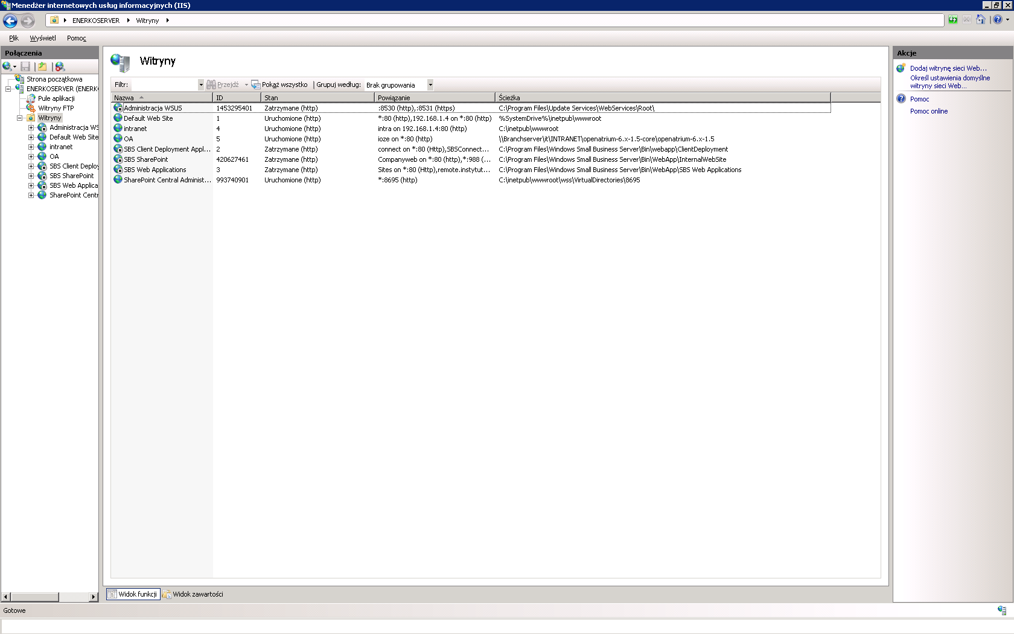
Task: Click the SBS Web Applications site icon in list
Action: click(118, 170)
